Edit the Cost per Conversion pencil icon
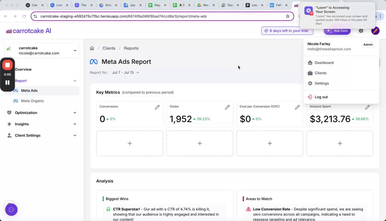Screen dimensions: 386x221 [x=297, y=107]
